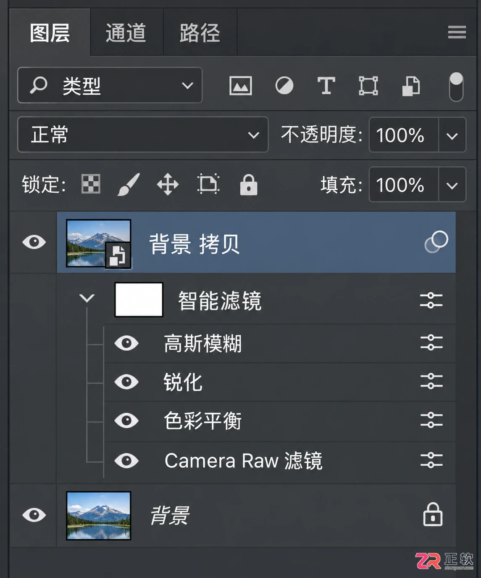Open blending options for 锐化 filter
The image size is (481, 578).
tap(431, 381)
